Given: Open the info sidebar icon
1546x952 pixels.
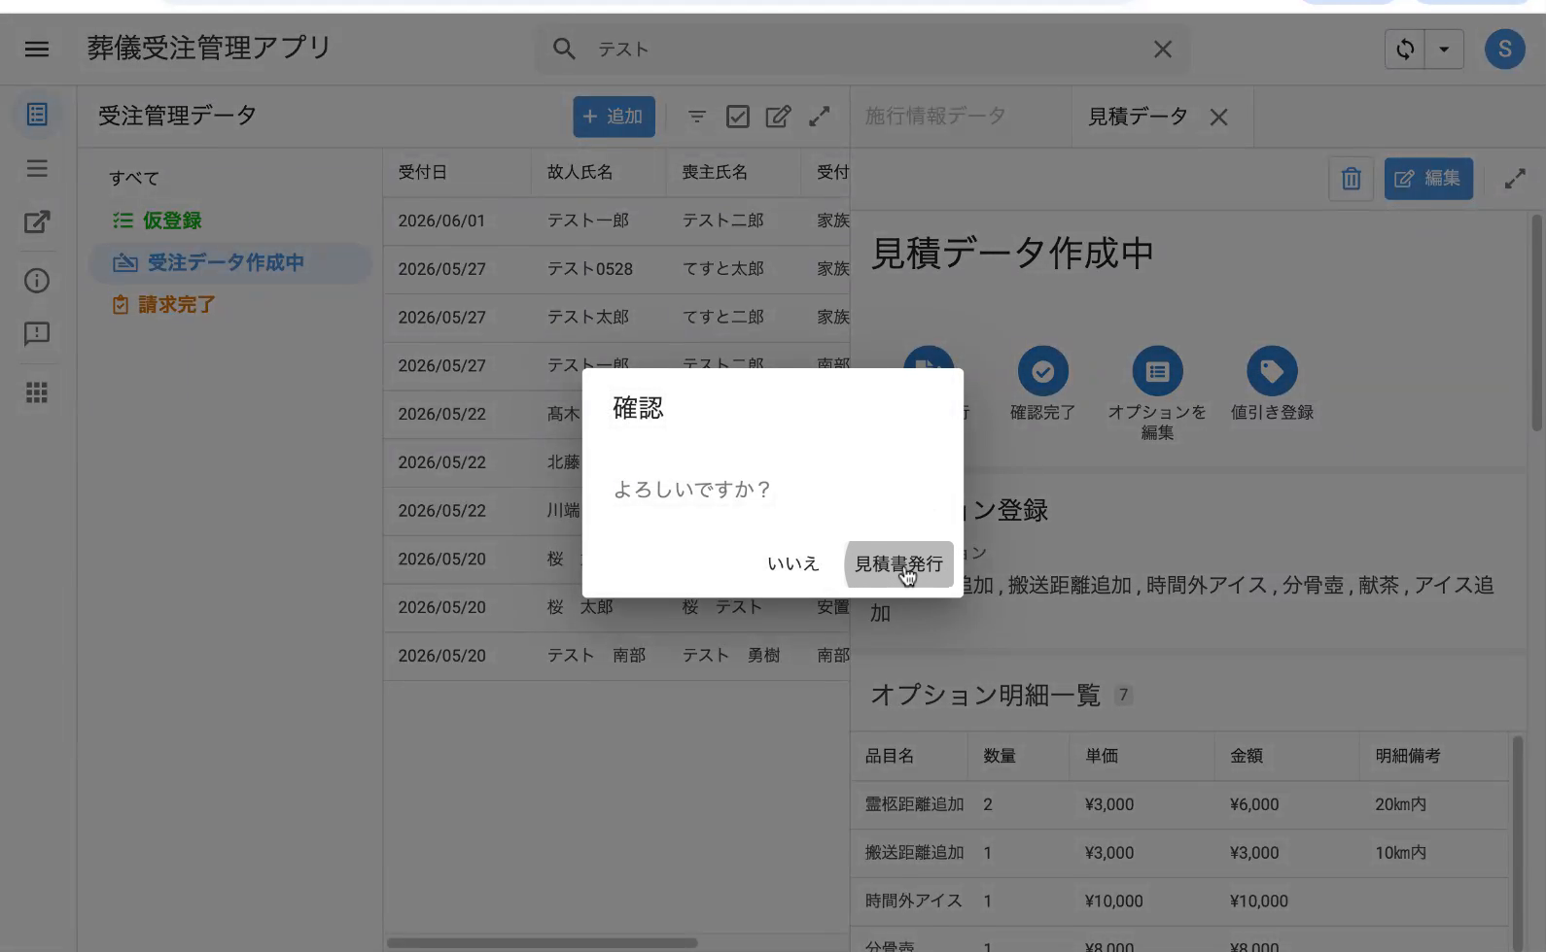Looking at the screenshot, I should point(37,281).
